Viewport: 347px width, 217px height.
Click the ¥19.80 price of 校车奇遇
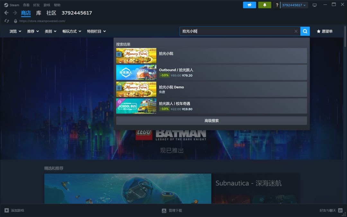[187, 109]
